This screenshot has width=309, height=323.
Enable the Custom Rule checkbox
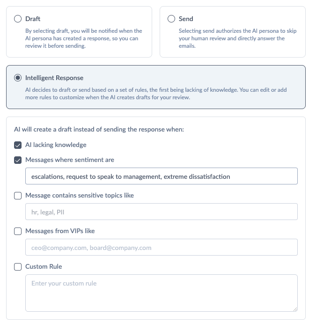pyautogui.click(x=18, y=267)
